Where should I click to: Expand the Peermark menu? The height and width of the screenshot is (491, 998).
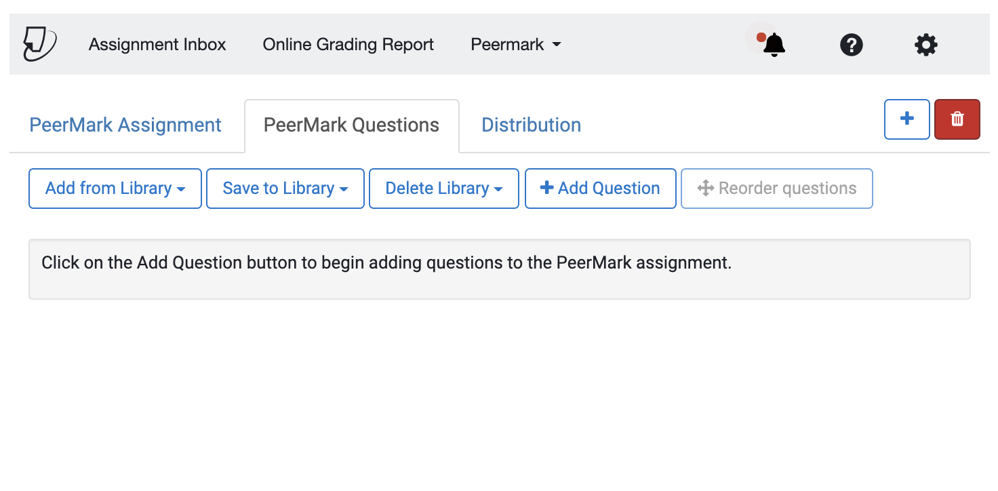click(516, 45)
